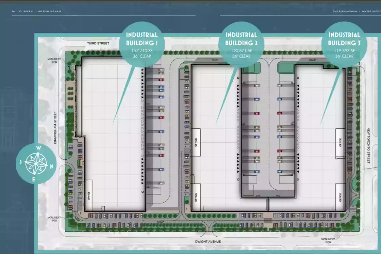Click the Monument Sign label near Third Street
The width and height of the screenshot is (381, 254).
click(x=54, y=60)
